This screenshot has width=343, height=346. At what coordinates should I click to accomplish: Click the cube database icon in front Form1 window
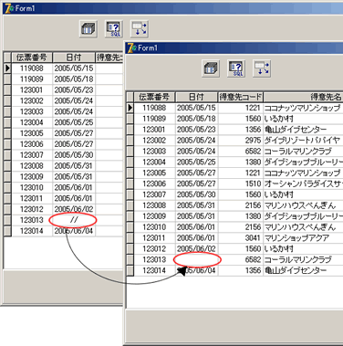[x=211, y=68]
